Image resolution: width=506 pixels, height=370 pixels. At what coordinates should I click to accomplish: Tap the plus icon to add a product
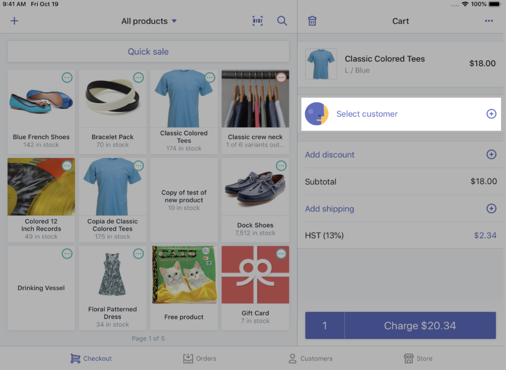point(14,21)
